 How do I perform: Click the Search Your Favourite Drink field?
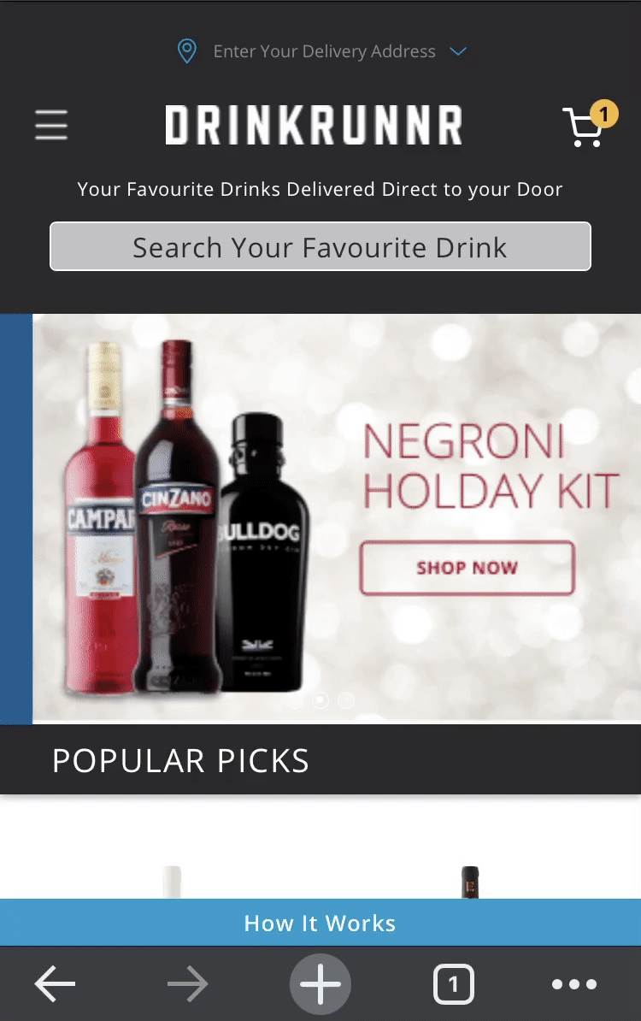320,247
